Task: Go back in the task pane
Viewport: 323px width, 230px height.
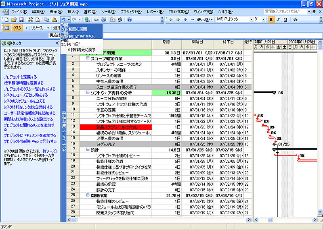Action: click(4, 44)
